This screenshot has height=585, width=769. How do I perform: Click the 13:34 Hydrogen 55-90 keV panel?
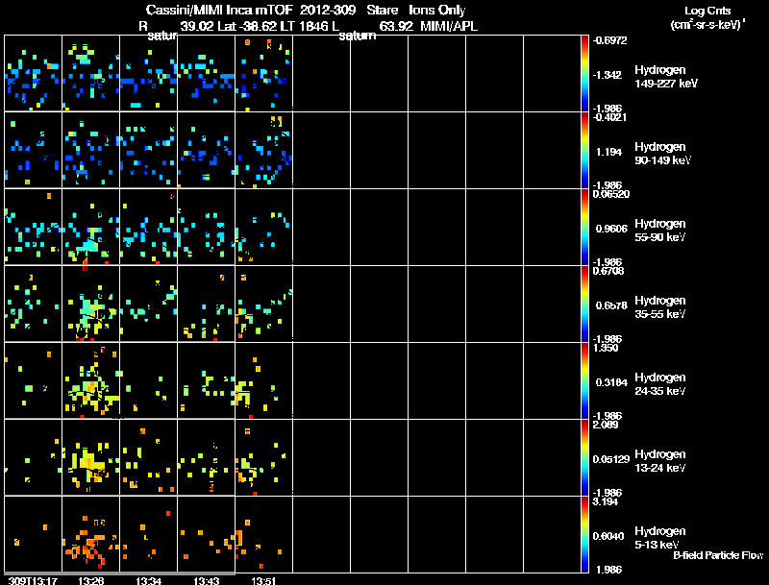point(148,227)
